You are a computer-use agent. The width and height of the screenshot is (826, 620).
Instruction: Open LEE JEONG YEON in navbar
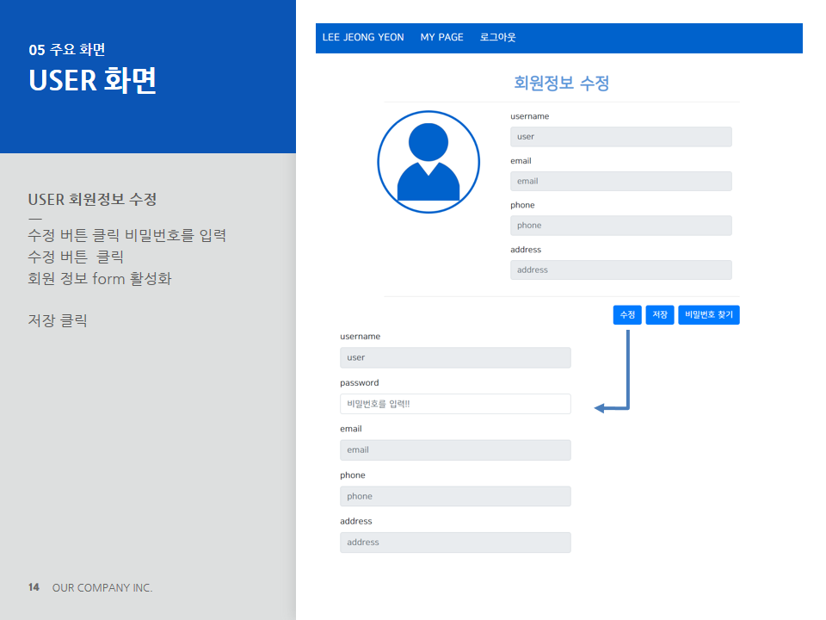362,38
